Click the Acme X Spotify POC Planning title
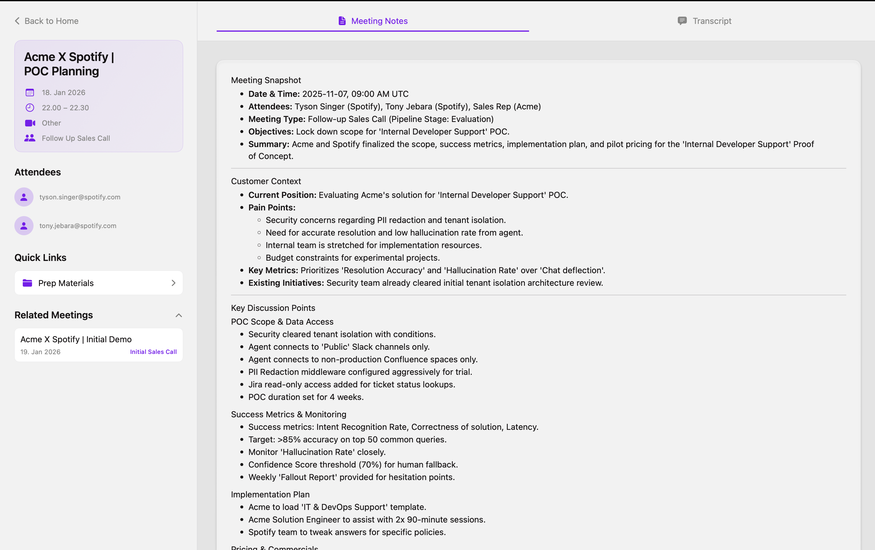Image resolution: width=875 pixels, height=550 pixels. tap(69, 64)
